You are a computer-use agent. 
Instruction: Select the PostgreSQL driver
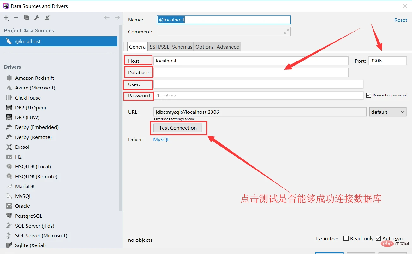pyautogui.click(x=28, y=216)
